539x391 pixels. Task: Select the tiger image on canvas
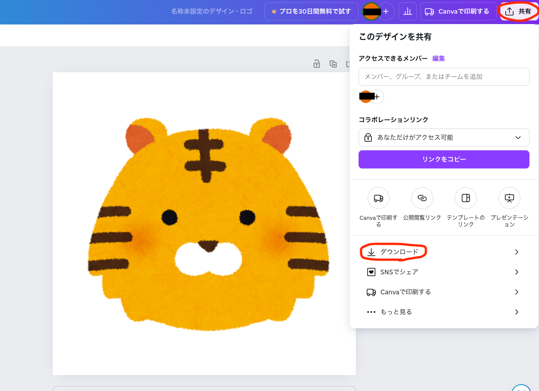coord(208,224)
